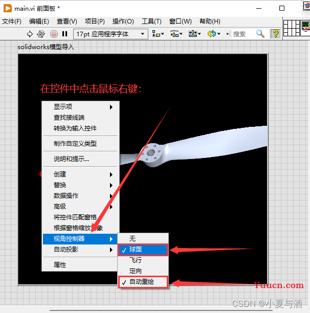Open the 操作(O) menu
Screen dimensions: 310x313
123,21
